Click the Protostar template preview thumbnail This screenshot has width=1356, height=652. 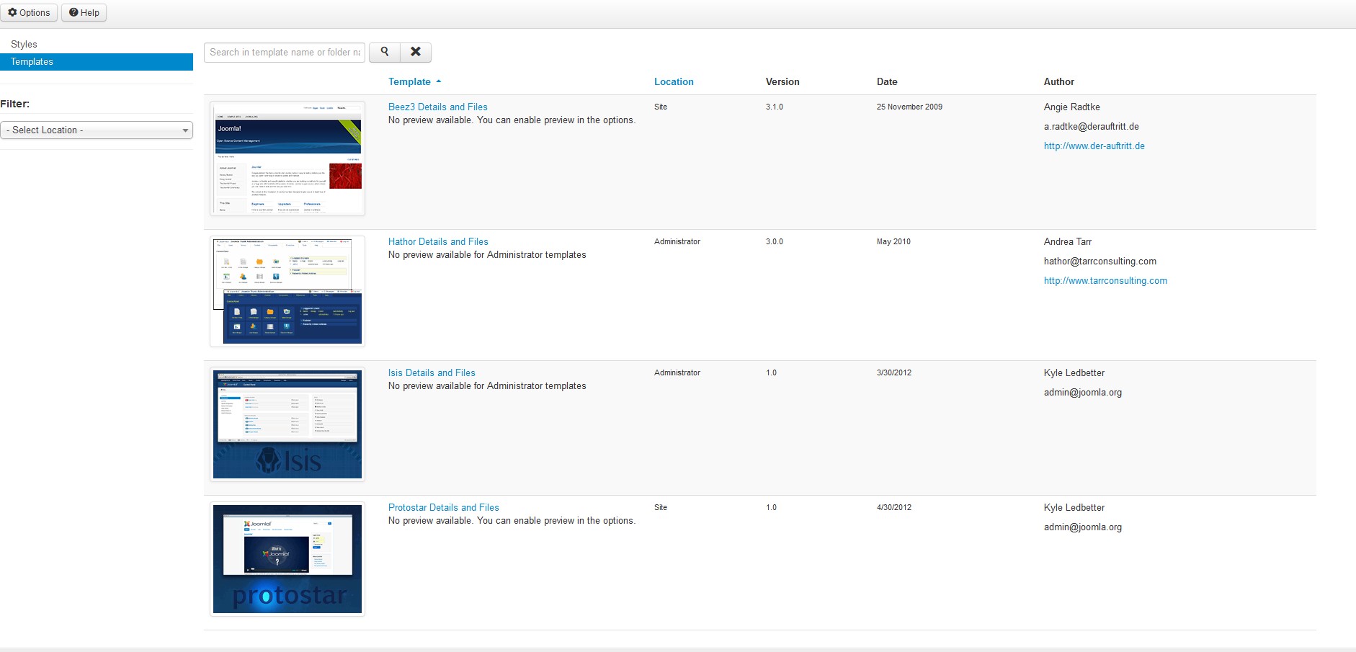click(x=287, y=559)
